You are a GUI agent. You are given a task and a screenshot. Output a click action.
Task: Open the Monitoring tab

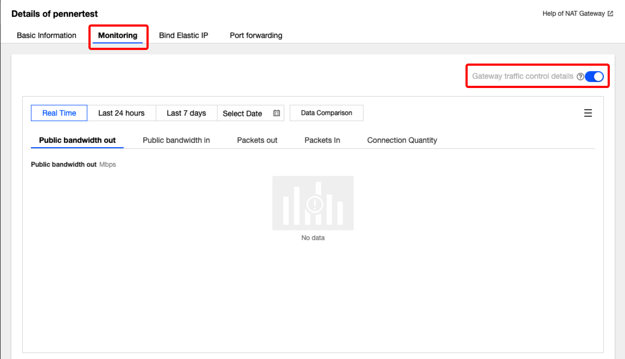pyautogui.click(x=117, y=35)
